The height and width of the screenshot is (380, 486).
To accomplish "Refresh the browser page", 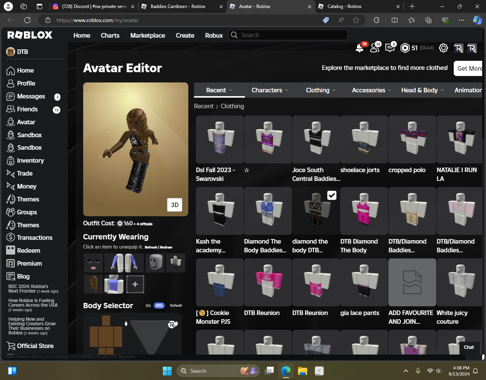I will tap(27, 21).
